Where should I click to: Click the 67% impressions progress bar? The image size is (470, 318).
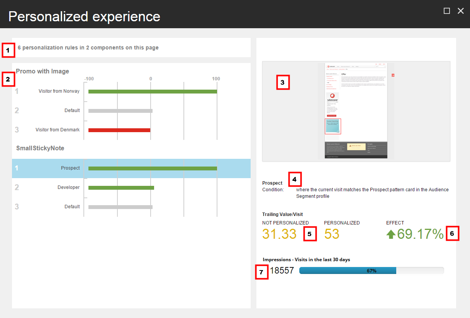click(x=372, y=270)
